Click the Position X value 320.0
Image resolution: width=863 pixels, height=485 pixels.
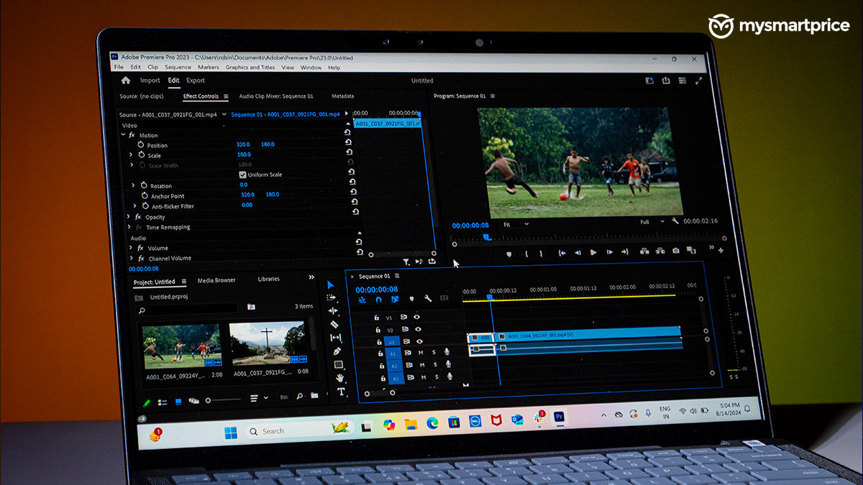[243, 144]
